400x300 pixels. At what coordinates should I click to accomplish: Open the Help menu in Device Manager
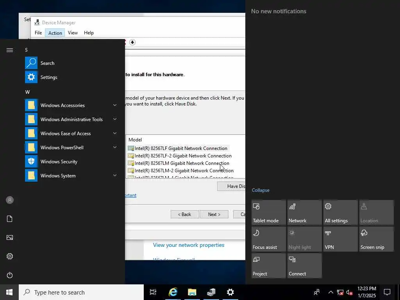pos(89,33)
